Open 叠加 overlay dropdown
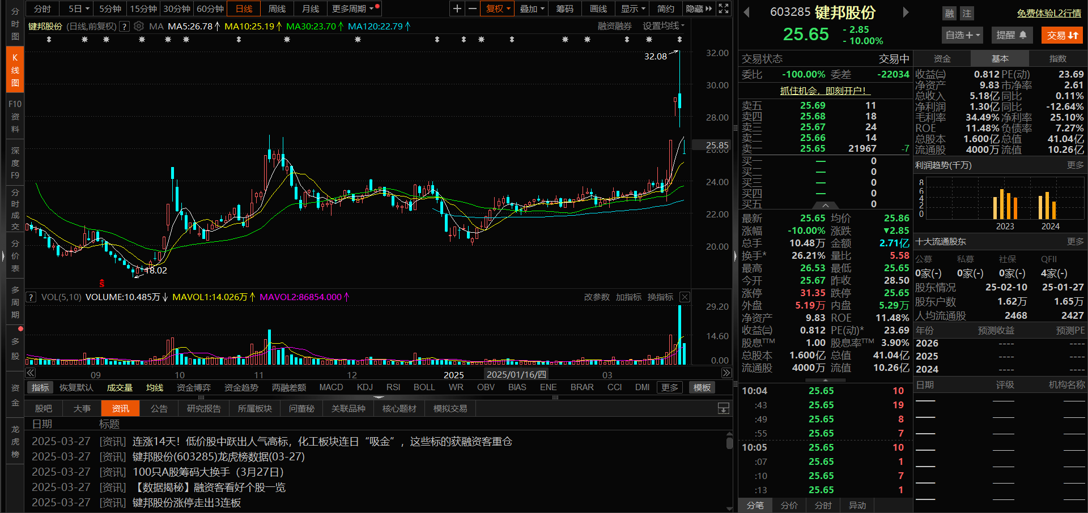 (532, 8)
